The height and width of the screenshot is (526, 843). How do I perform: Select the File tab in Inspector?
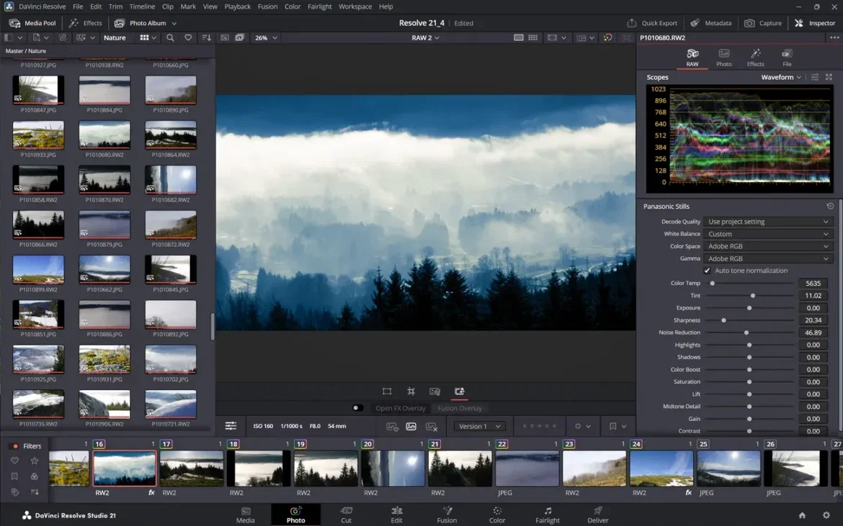click(787, 58)
